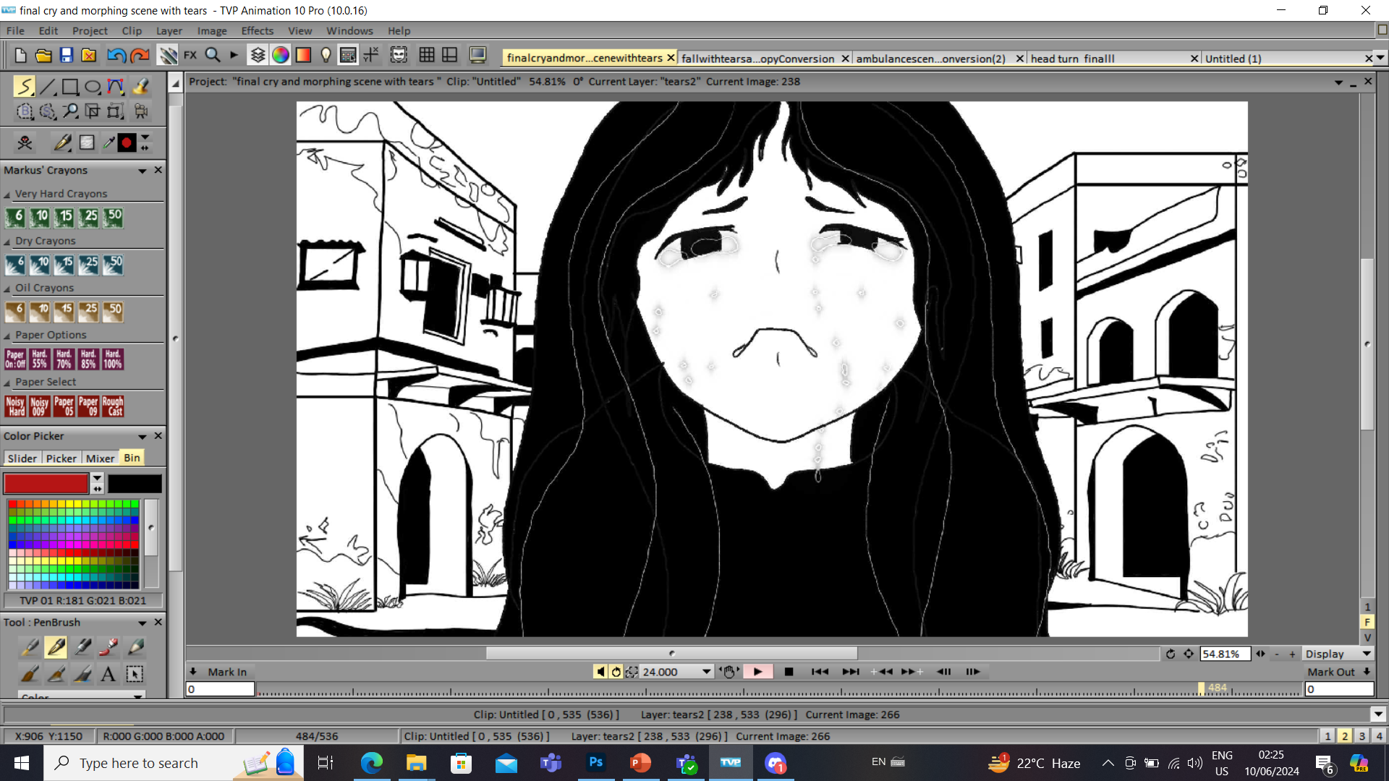This screenshot has height=781, width=1389.
Task: Open the Layer menu
Action: 169,31
